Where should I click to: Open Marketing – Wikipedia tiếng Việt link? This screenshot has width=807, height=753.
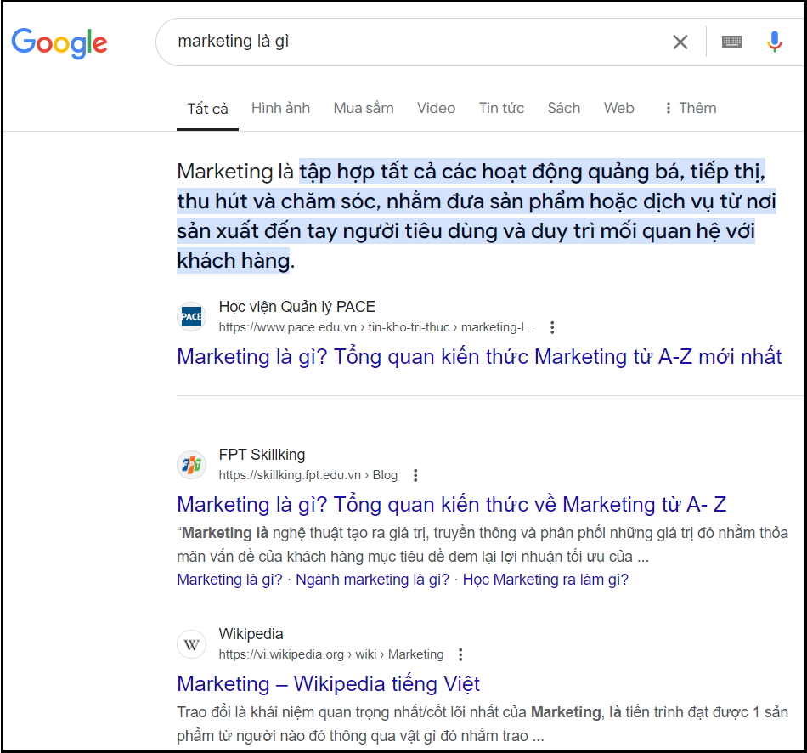(328, 684)
